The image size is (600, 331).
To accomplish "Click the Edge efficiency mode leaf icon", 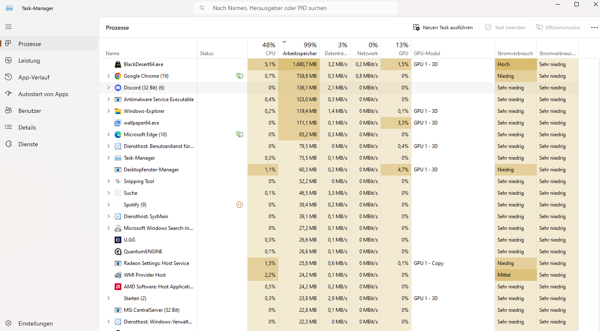I will coord(240,135).
